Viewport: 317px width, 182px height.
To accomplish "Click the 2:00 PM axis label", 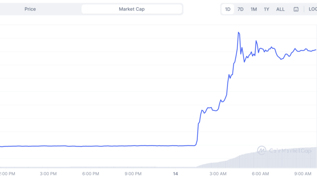I will click(7, 174).
